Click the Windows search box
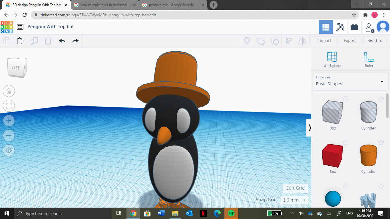 (63, 213)
